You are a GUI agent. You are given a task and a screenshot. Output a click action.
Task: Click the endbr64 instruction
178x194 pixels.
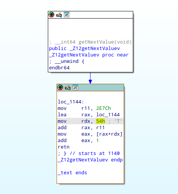[x=59, y=68]
